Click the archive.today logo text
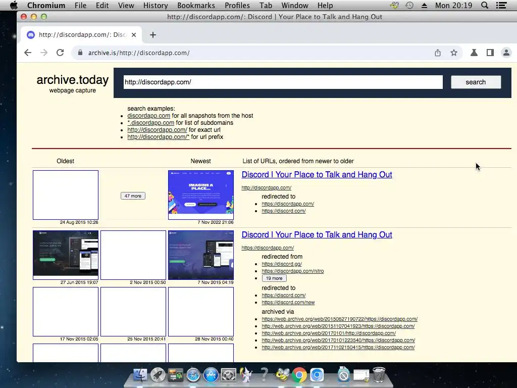This screenshot has height=388, width=517. tap(73, 80)
